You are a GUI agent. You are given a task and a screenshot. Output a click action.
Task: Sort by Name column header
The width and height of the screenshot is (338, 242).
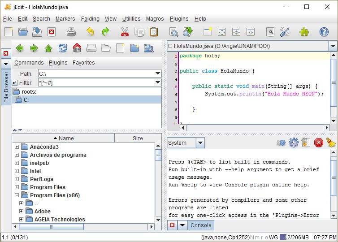coord(63,138)
